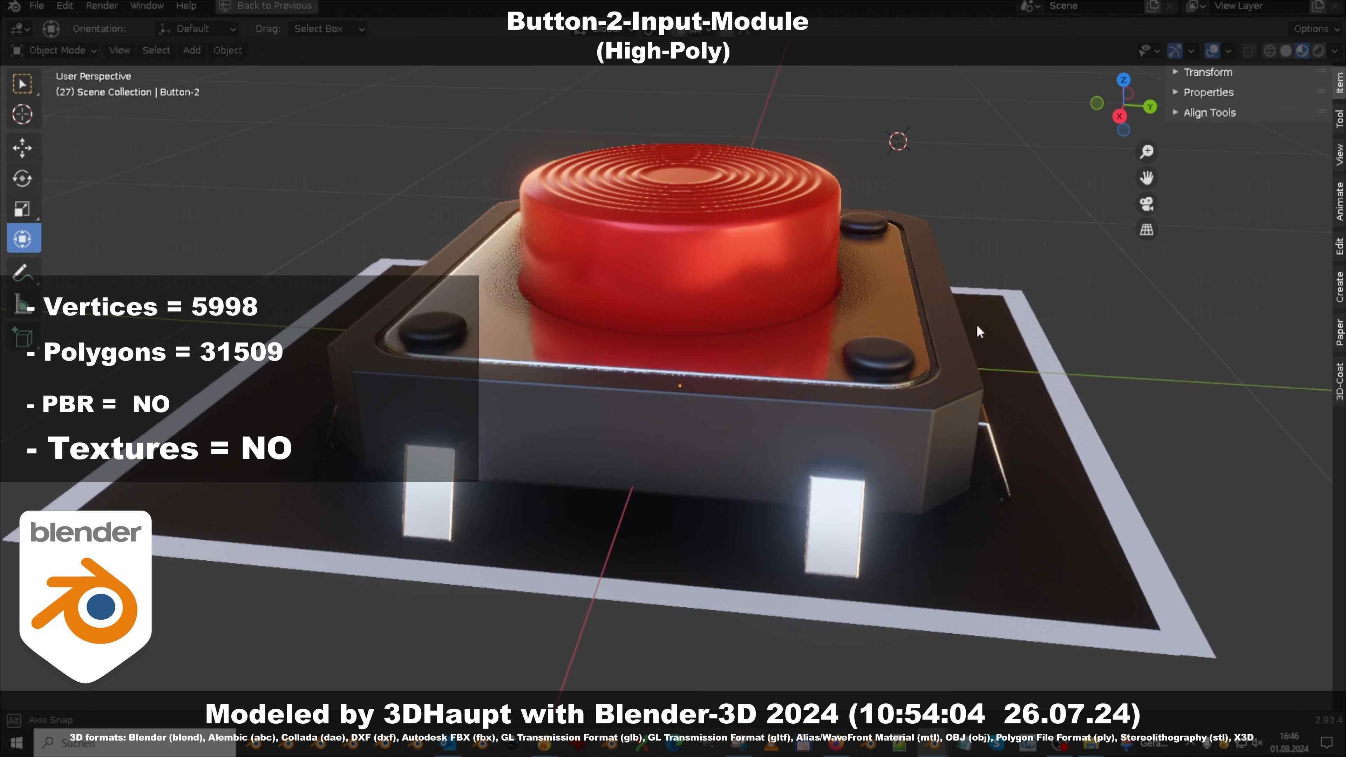The width and height of the screenshot is (1346, 757).
Task: Click the negative Y axis gizmo circle
Action: pos(1097,103)
